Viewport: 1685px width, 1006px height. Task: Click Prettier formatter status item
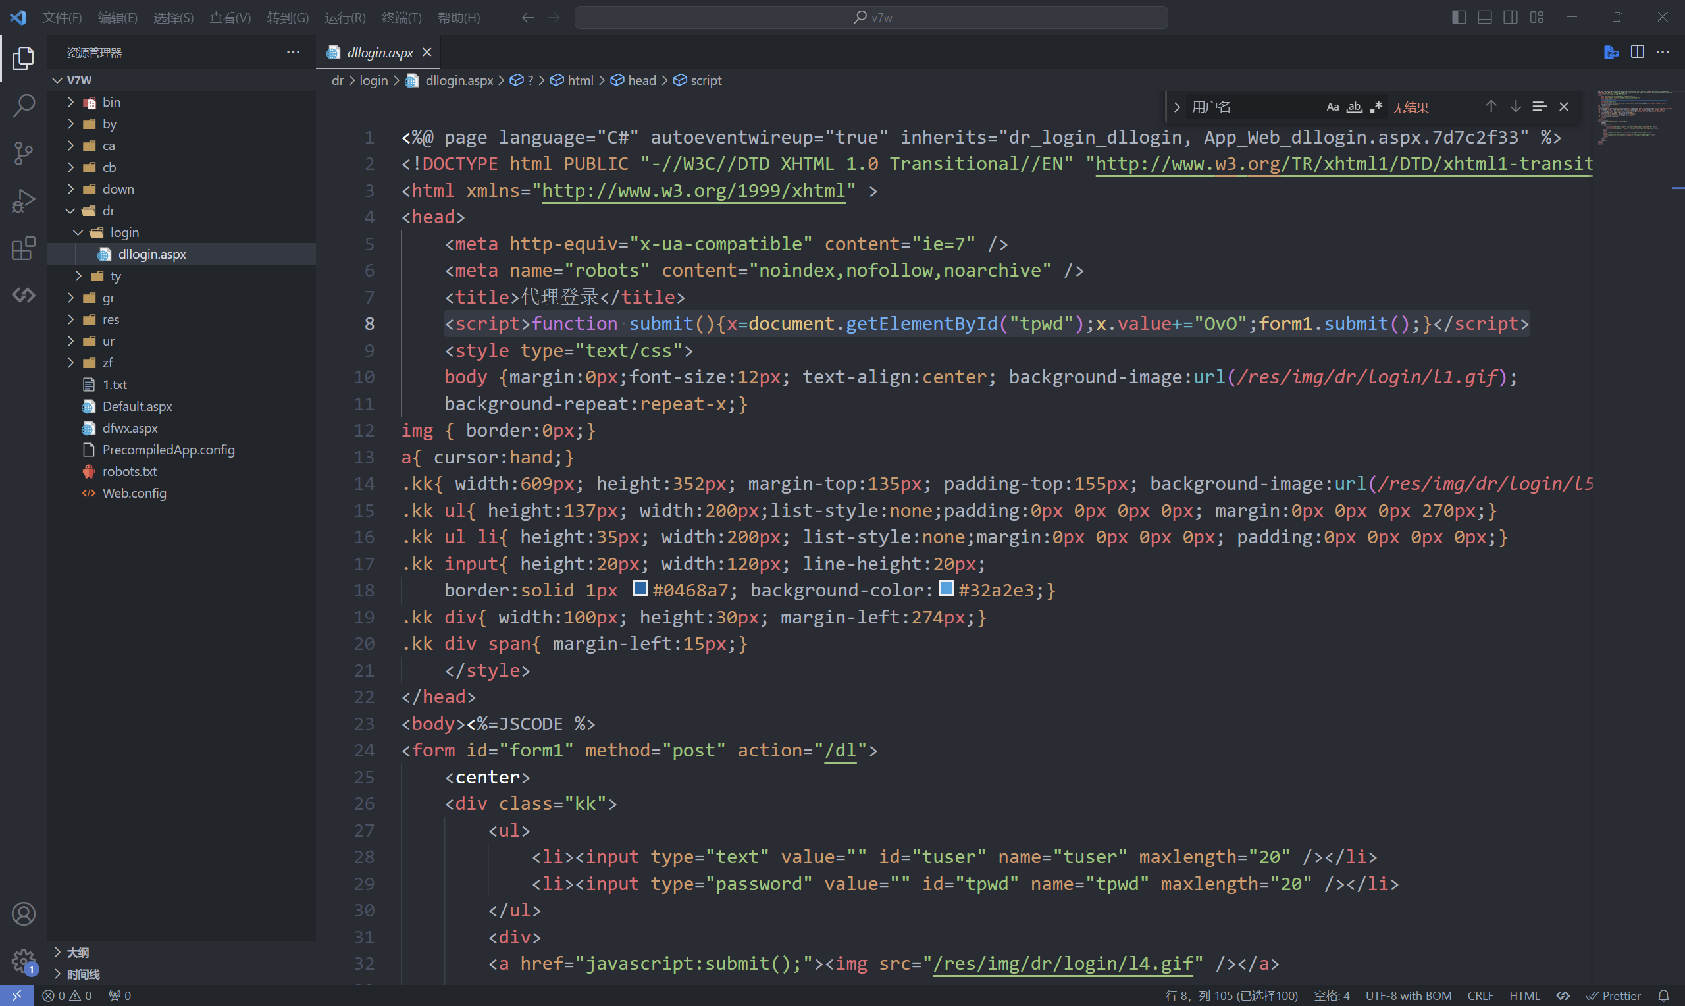(1613, 995)
